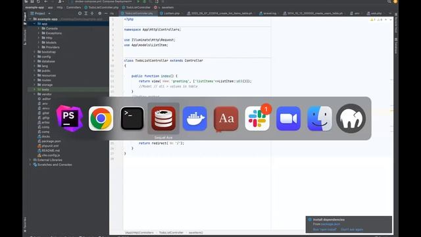Image resolution: width=421 pixels, height=237 pixels.
Task: Click the locate-in-project target icon
Action: coord(80,13)
